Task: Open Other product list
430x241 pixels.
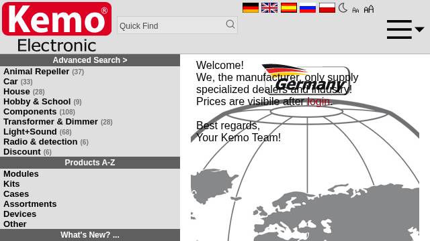Action: click(15, 224)
